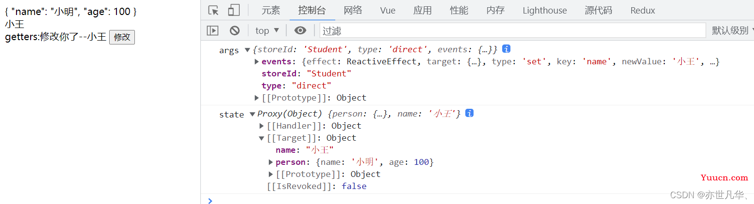Viewport: 754px width, 204px height.
Task: Toggle the device toolbar icon
Action: [234, 10]
